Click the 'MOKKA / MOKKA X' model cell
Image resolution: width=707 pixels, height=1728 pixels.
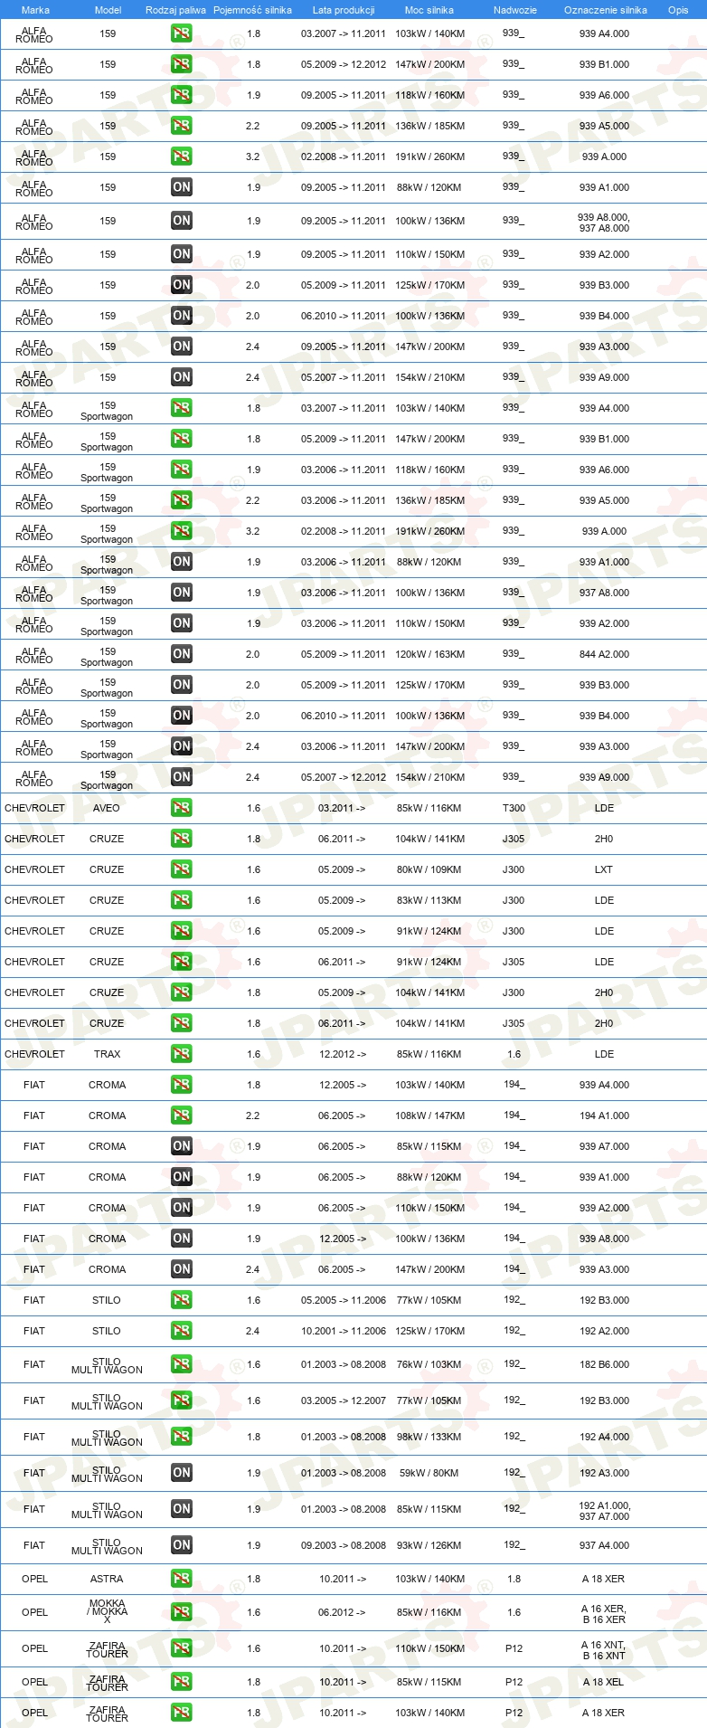click(107, 1611)
